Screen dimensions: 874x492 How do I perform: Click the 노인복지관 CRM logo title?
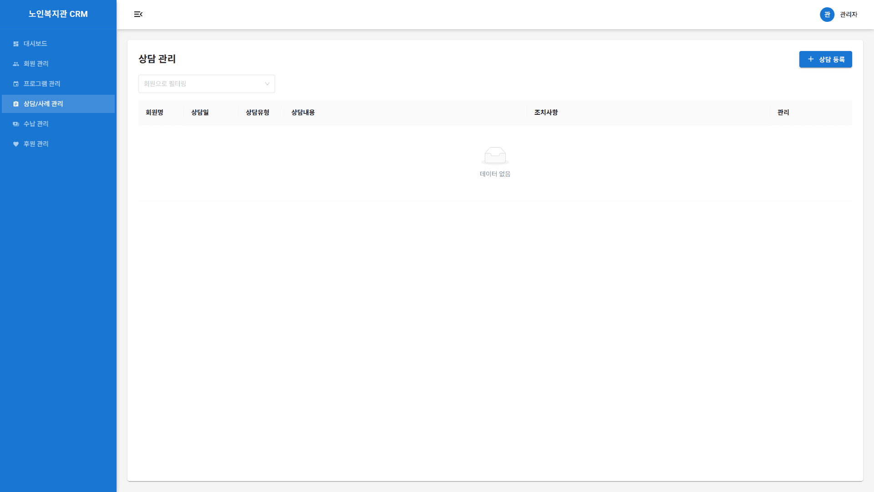58,14
